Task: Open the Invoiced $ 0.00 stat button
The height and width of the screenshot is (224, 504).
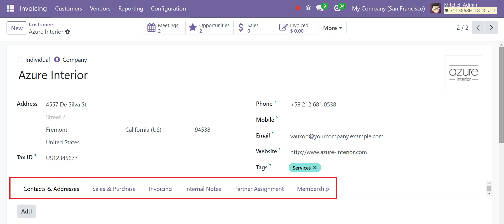Action: point(297,28)
